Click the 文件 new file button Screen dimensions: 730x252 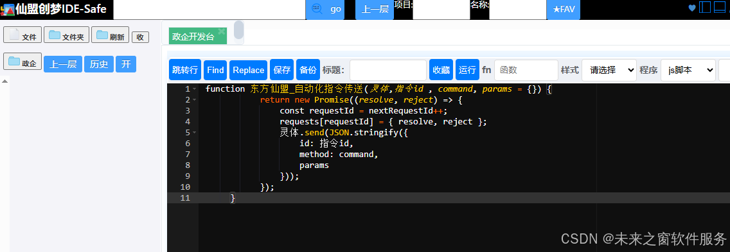(x=22, y=35)
